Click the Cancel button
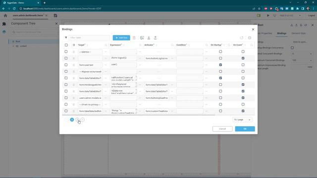Screen dimensions: 317x178 pos(222,129)
